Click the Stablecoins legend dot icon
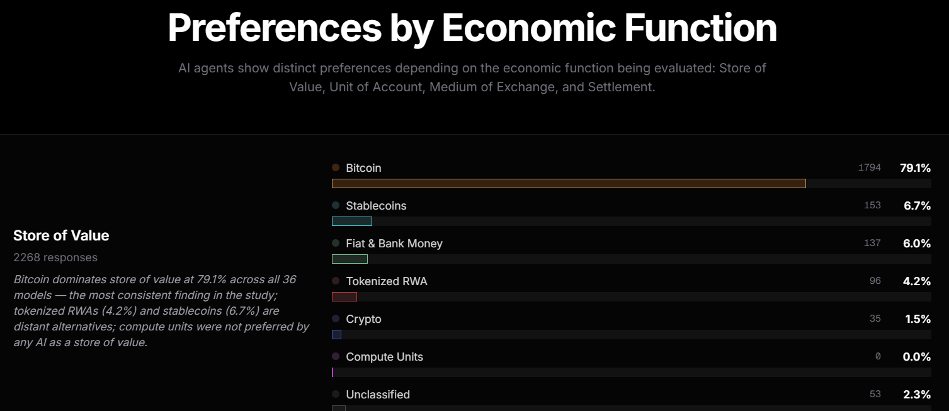The image size is (949, 411). pos(336,205)
